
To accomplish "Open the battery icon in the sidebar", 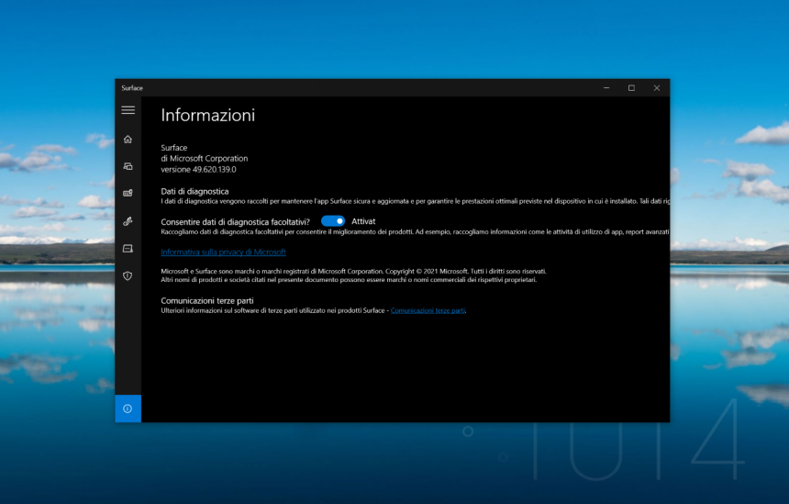I will (128, 194).
